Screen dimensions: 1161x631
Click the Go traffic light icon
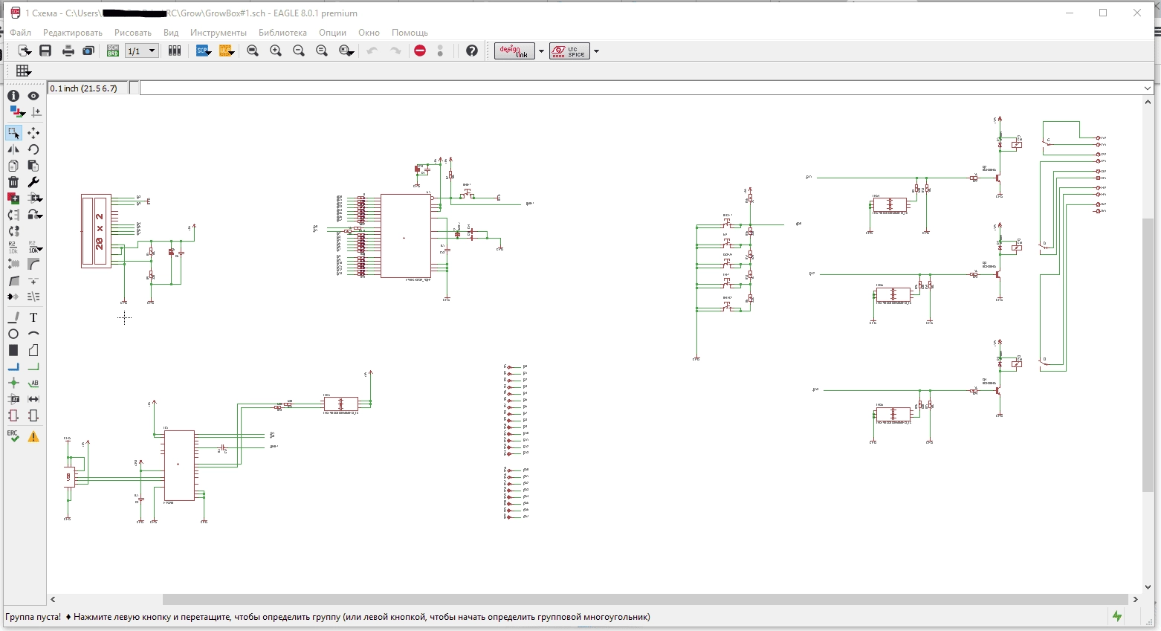[x=441, y=51]
